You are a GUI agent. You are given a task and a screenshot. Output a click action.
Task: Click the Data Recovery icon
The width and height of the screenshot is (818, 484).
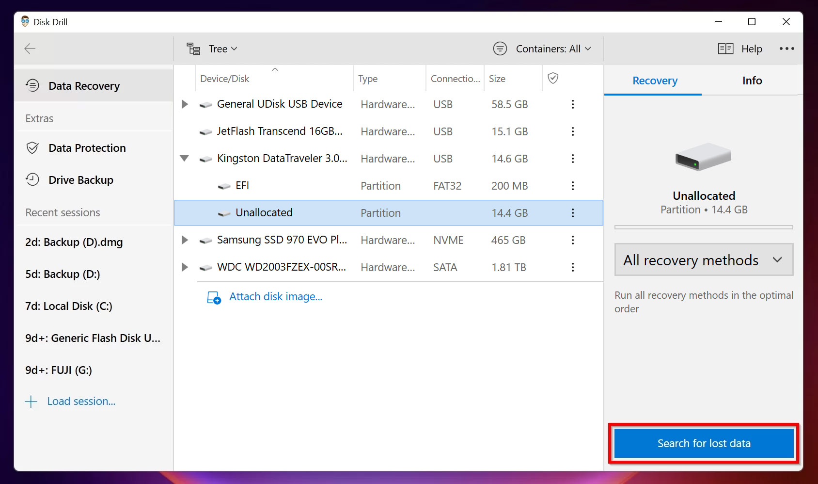click(32, 85)
